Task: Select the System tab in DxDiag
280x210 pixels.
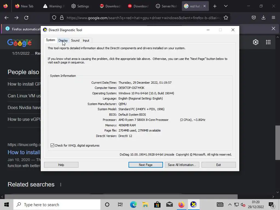Action: [50, 40]
